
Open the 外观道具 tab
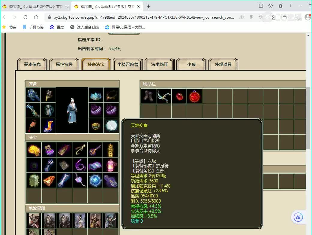pos(223,64)
